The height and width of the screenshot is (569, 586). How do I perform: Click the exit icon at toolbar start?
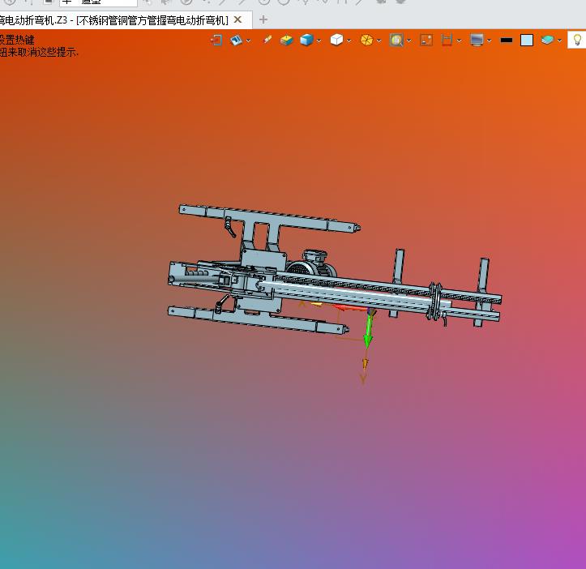pyautogui.click(x=216, y=40)
